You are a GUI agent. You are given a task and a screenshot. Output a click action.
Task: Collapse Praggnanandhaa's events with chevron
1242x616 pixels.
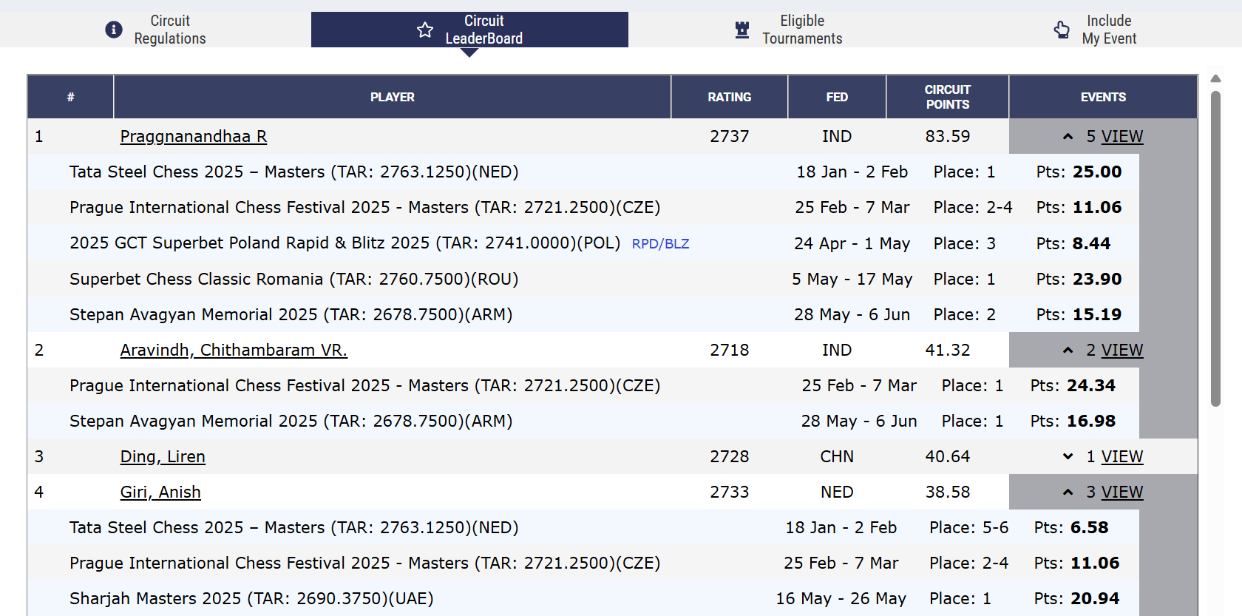[1068, 137]
